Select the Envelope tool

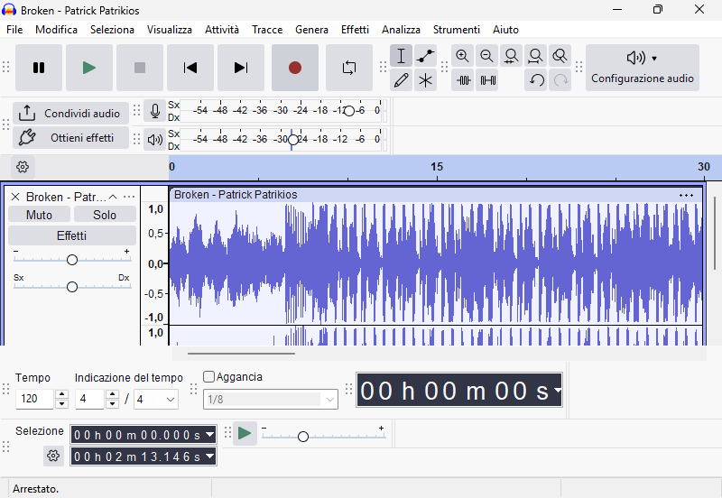(425, 56)
